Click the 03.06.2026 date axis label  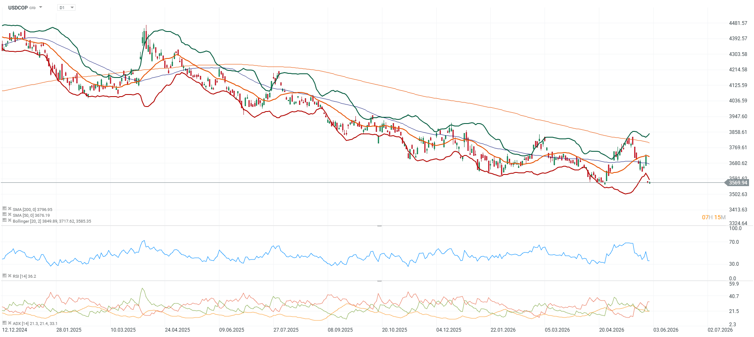666,330
